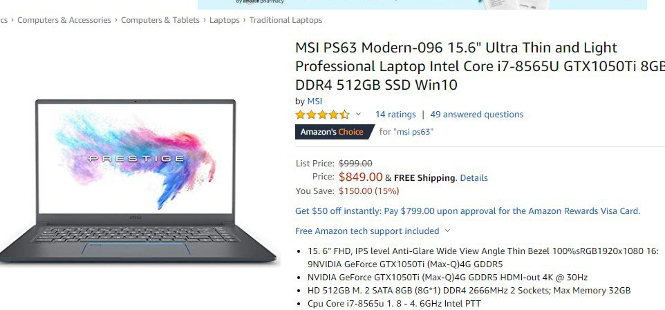
Task: Open the star rating dropdown chevron
Action: click(358, 114)
